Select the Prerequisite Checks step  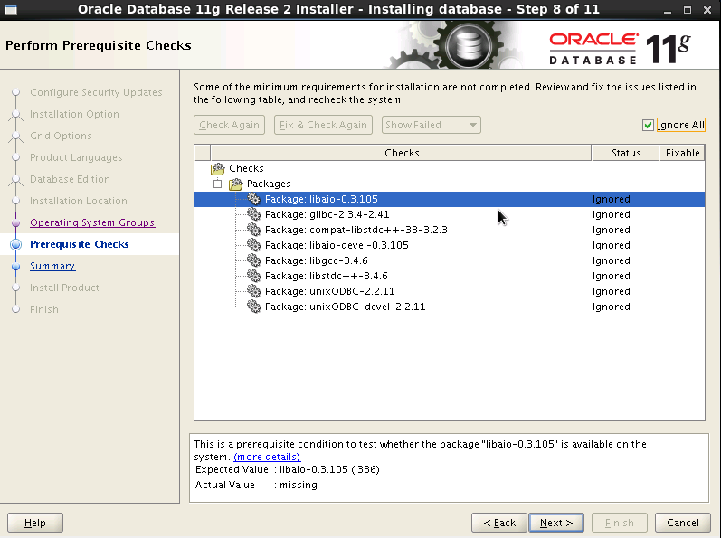[79, 244]
